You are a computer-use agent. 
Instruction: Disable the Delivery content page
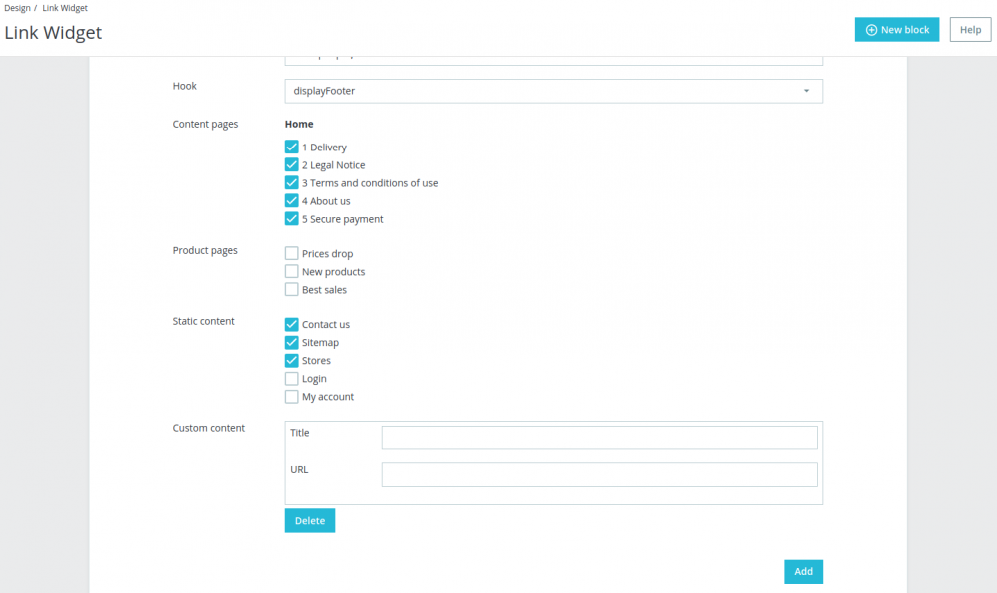coord(291,147)
